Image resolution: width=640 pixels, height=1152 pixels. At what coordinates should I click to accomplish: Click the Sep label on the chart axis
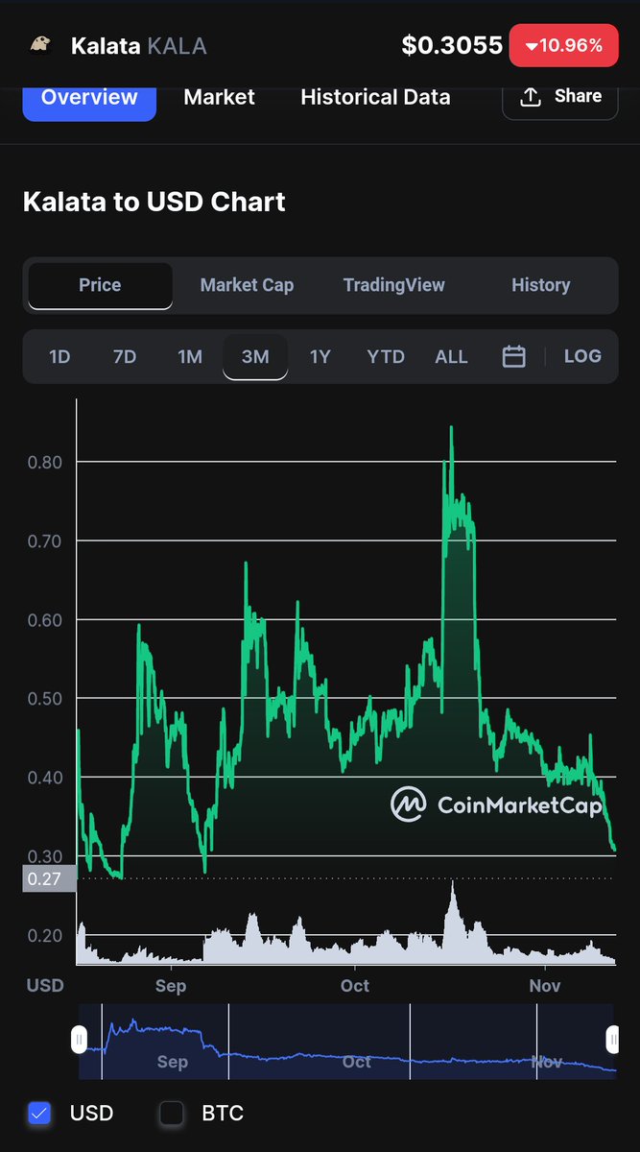170,986
